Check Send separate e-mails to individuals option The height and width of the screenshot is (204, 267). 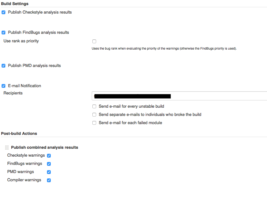pyautogui.click(x=94, y=115)
